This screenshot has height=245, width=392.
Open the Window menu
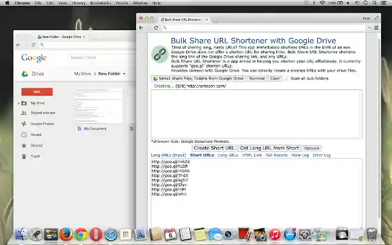pos(140,3)
